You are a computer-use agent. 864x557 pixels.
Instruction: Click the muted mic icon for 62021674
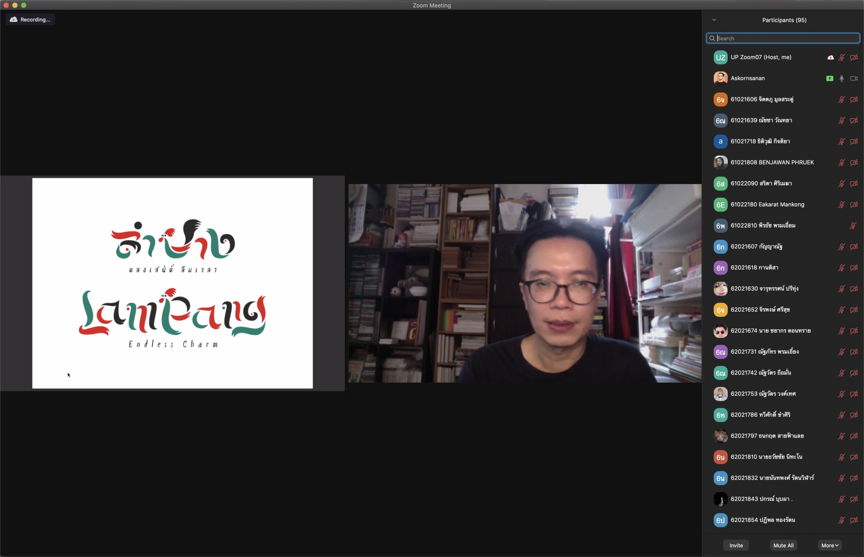coord(842,331)
